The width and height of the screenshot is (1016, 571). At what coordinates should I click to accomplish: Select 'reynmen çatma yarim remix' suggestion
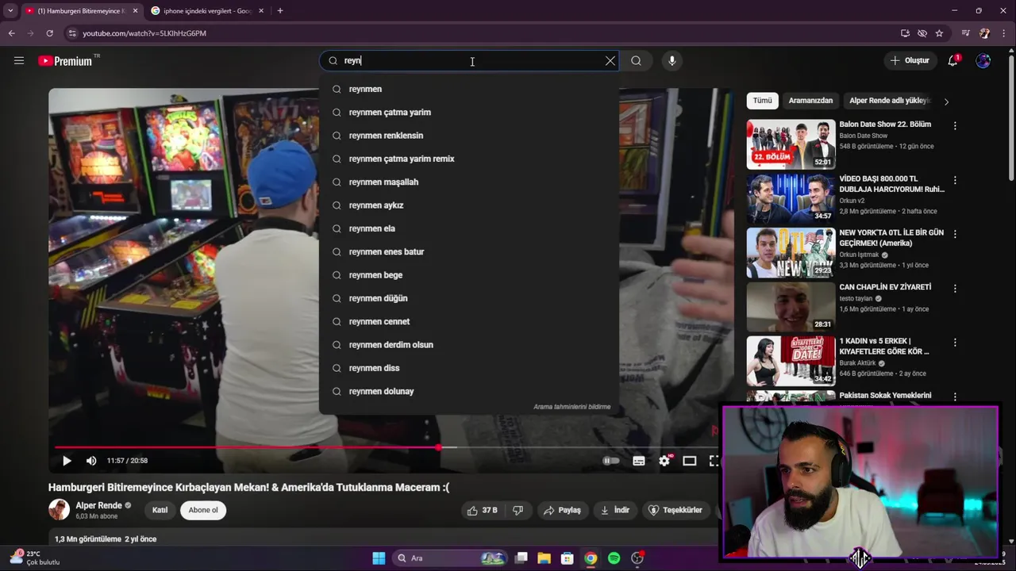468,159
